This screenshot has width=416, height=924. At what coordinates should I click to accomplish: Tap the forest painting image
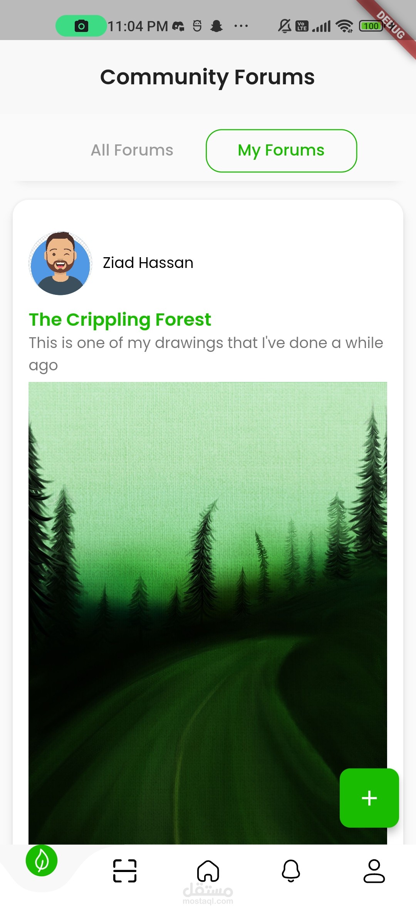pos(208,577)
